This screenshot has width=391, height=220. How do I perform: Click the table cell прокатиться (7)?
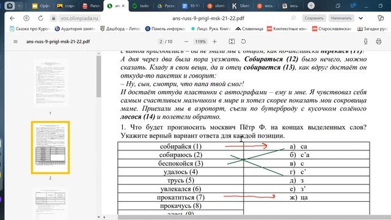click(181, 197)
